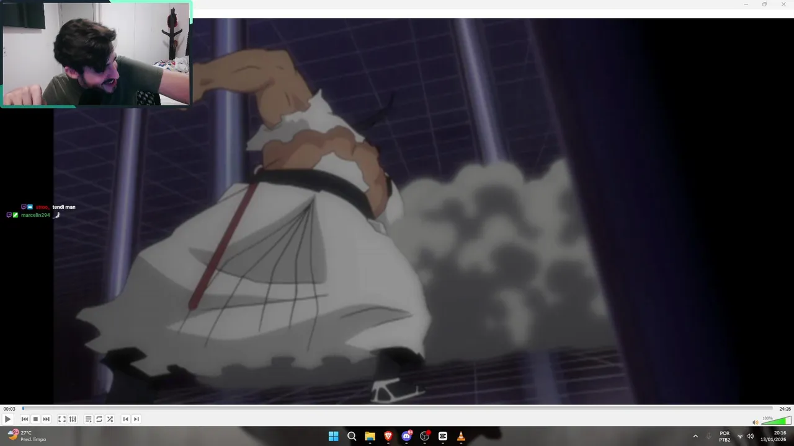Click elapsed time 00:03 label
794x446 pixels.
point(9,409)
